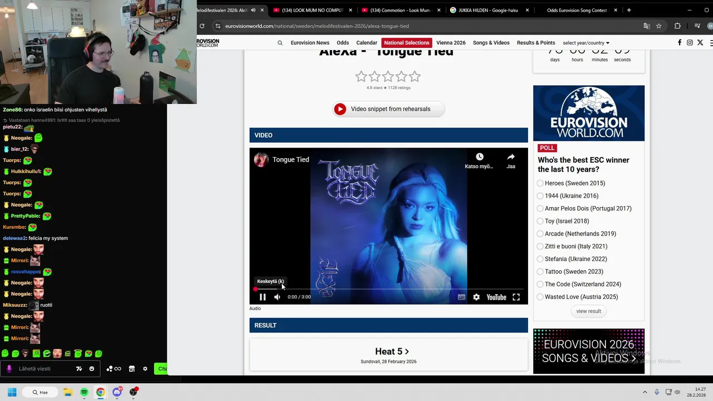
Task: Open YouTube player settings gear
Action: [476, 297]
